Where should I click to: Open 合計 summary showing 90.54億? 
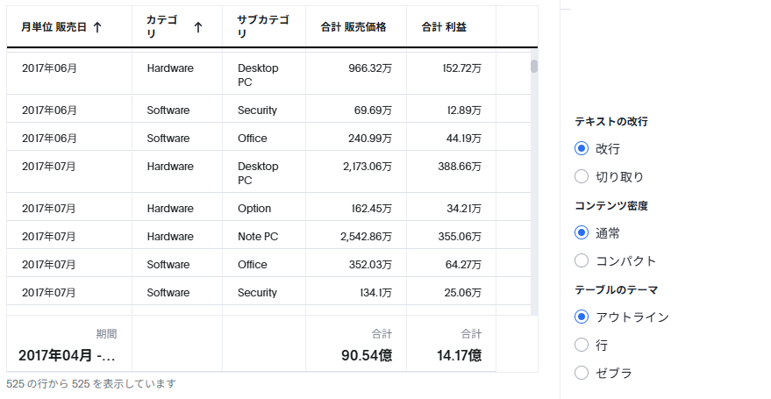click(x=356, y=344)
